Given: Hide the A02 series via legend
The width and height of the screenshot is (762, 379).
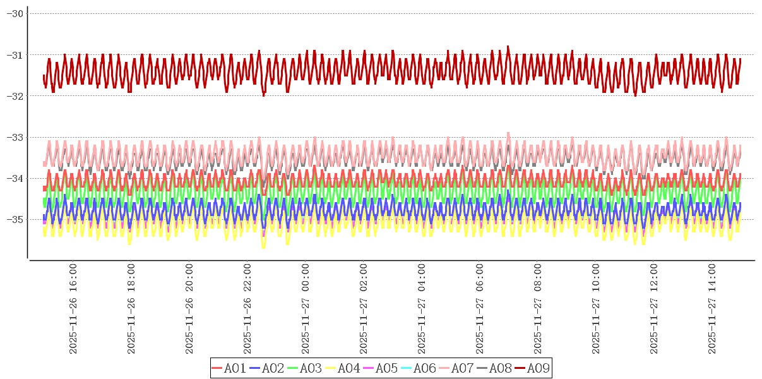Looking at the screenshot, I should pyautogui.click(x=273, y=368).
